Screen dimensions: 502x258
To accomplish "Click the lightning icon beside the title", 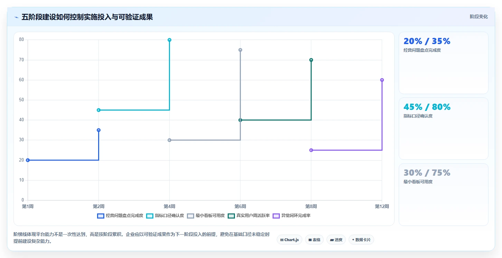I will point(16,17).
